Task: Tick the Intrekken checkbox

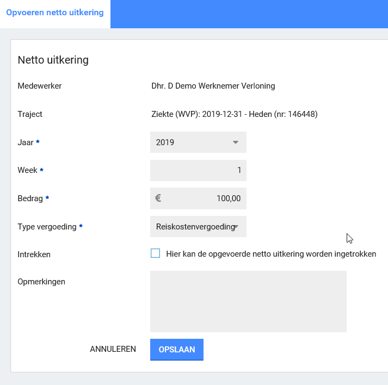Action: 156,253
